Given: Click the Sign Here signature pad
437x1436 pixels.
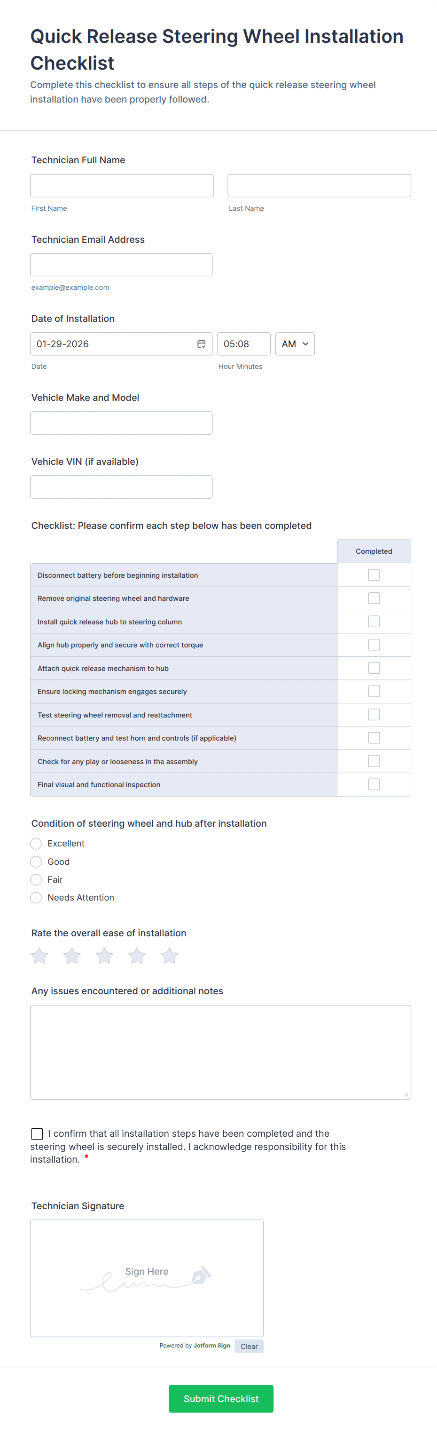Looking at the screenshot, I should (x=147, y=1278).
